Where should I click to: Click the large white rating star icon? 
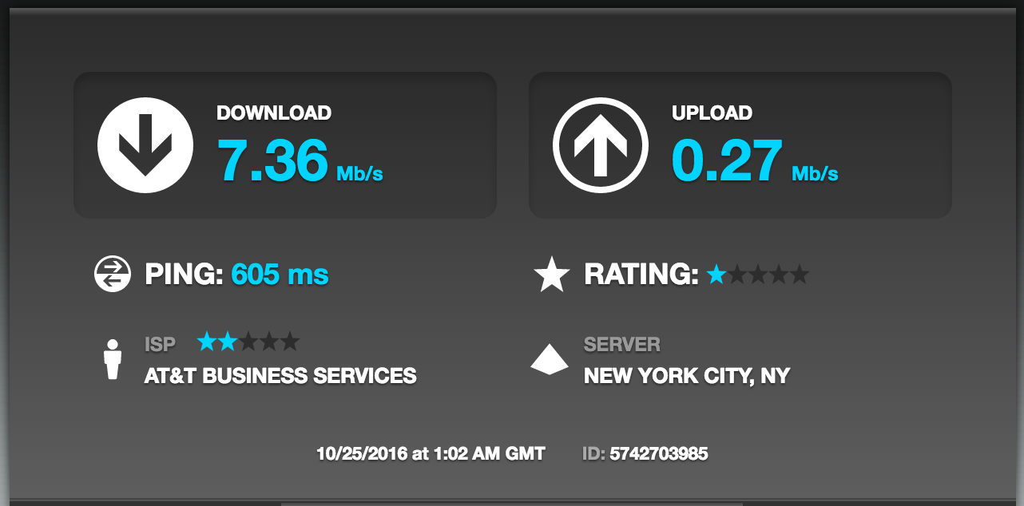[552, 275]
